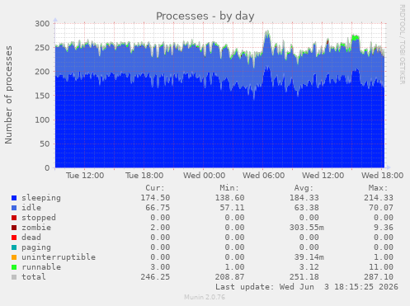Click runnable maximum value 11.00
Image resolution: width=410 pixels, height=306 pixels.
pos(381,267)
